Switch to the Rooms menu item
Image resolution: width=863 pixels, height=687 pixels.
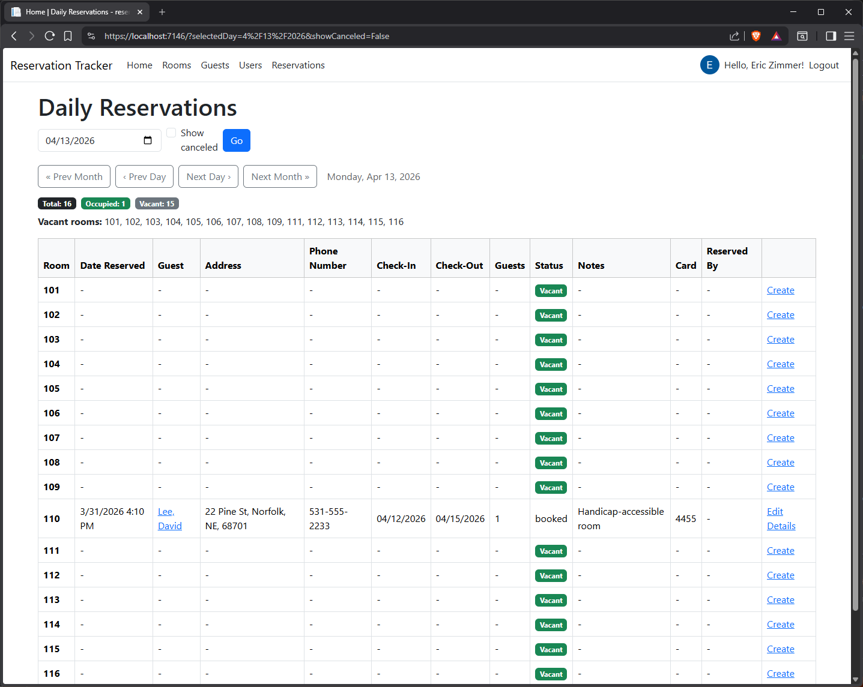176,65
